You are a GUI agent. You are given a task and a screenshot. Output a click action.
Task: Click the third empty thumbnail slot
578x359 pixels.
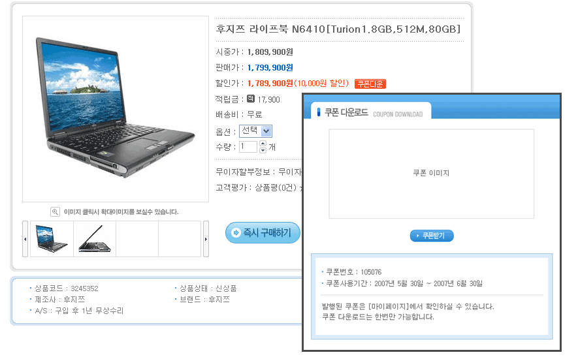point(137,239)
